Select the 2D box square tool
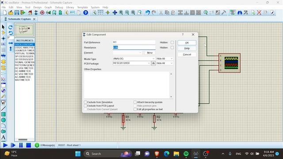The height and width of the screenshot is (159, 283). 3,114
